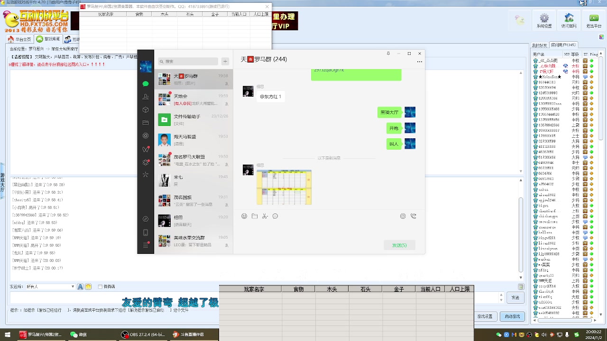Screen dimensions: 607x341
Task: Open 相思 conversation in chat list
Action: pyautogui.click(x=193, y=221)
